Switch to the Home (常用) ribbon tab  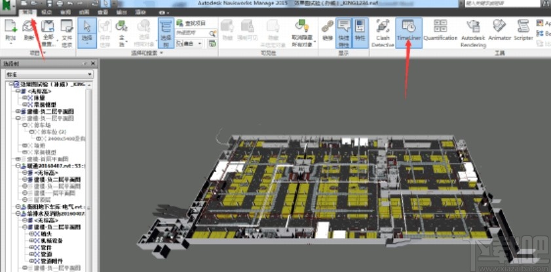[28, 12]
